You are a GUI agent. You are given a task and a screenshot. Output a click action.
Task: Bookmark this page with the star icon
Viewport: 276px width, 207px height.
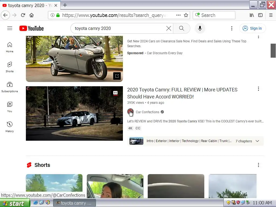[x=186, y=15]
